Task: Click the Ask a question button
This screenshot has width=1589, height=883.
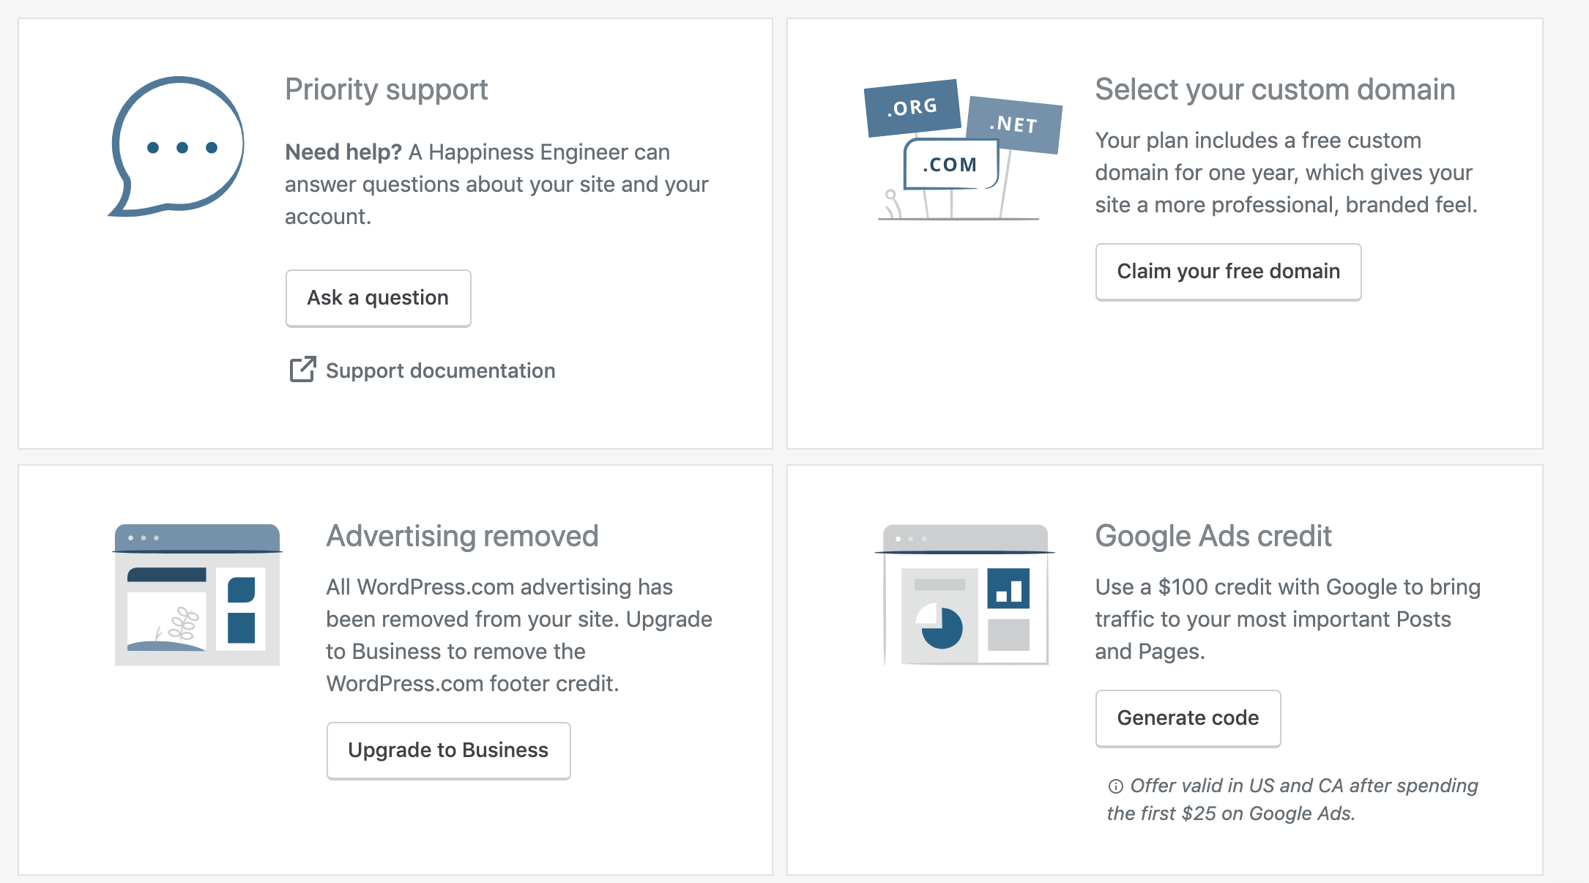Action: [378, 298]
